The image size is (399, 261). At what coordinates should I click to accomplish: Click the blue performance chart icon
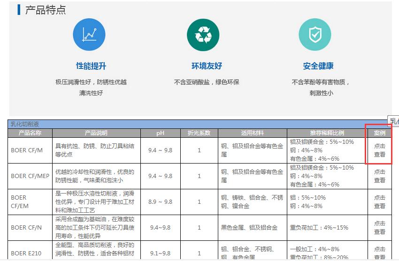(89, 35)
